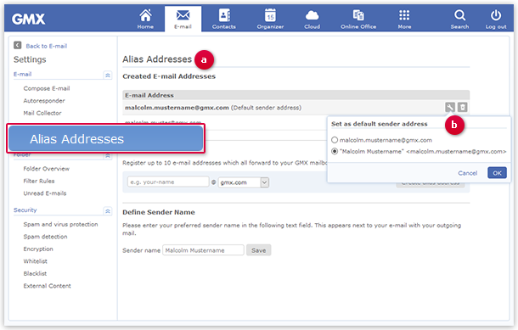Cancel the default sender address dialog
The image size is (518, 330).
(467, 173)
